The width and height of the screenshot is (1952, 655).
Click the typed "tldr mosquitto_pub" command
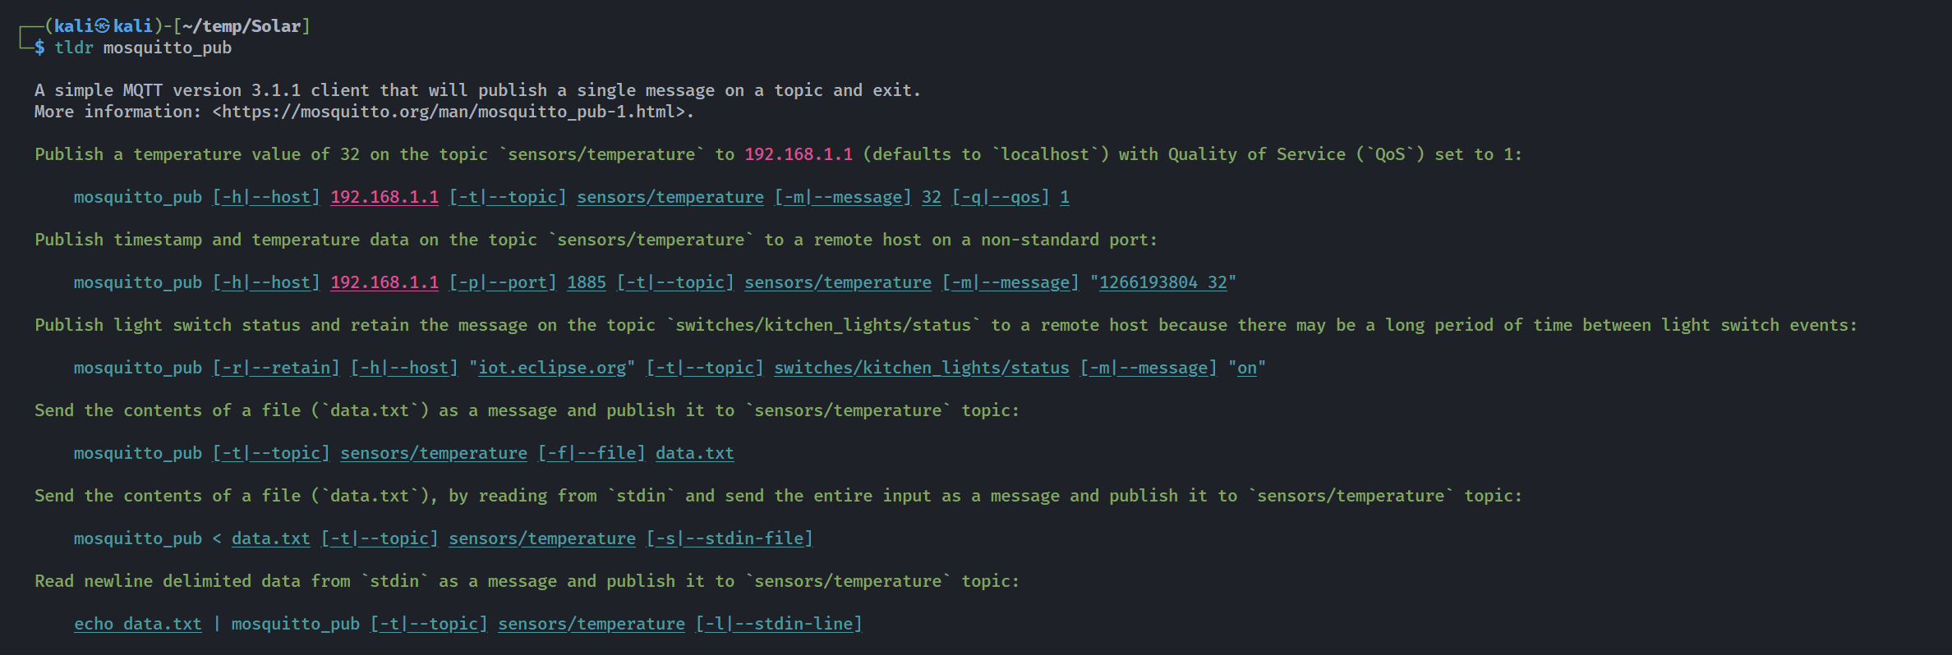pyautogui.click(x=143, y=48)
